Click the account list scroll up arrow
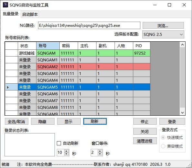Viewport: 192px width, 168px height. [182, 45]
